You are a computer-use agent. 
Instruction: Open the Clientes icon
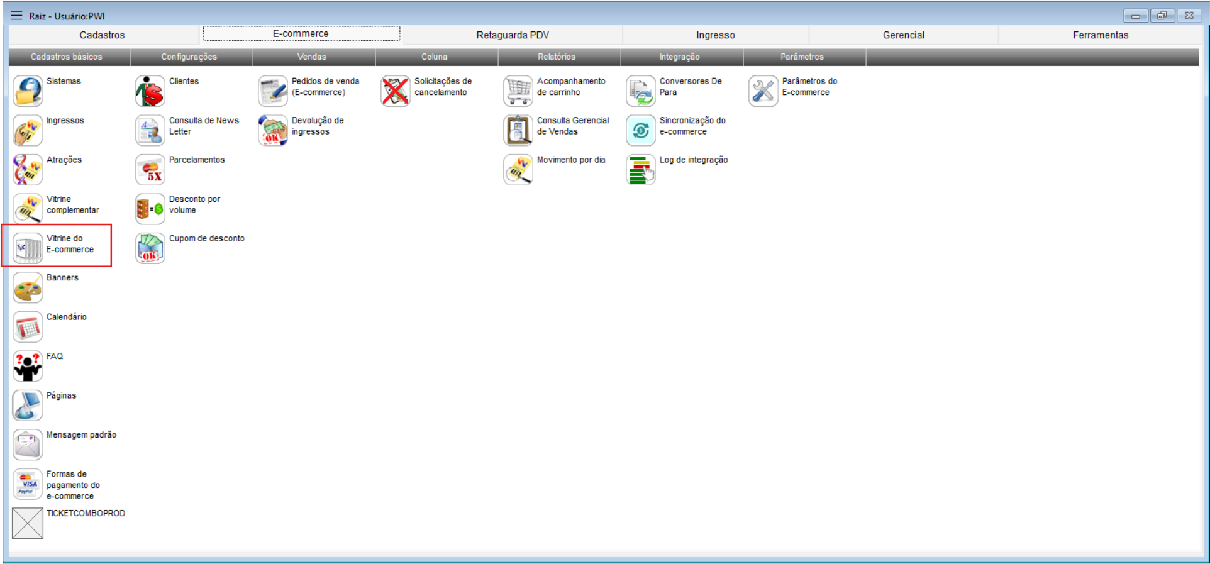click(x=150, y=91)
